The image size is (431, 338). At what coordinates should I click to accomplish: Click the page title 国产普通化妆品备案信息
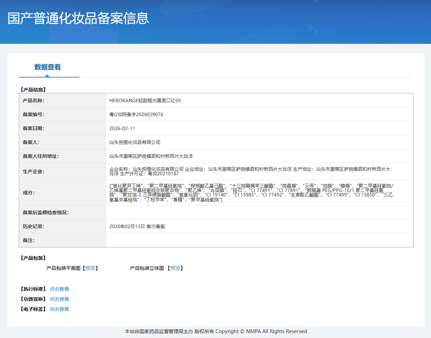click(x=78, y=18)
